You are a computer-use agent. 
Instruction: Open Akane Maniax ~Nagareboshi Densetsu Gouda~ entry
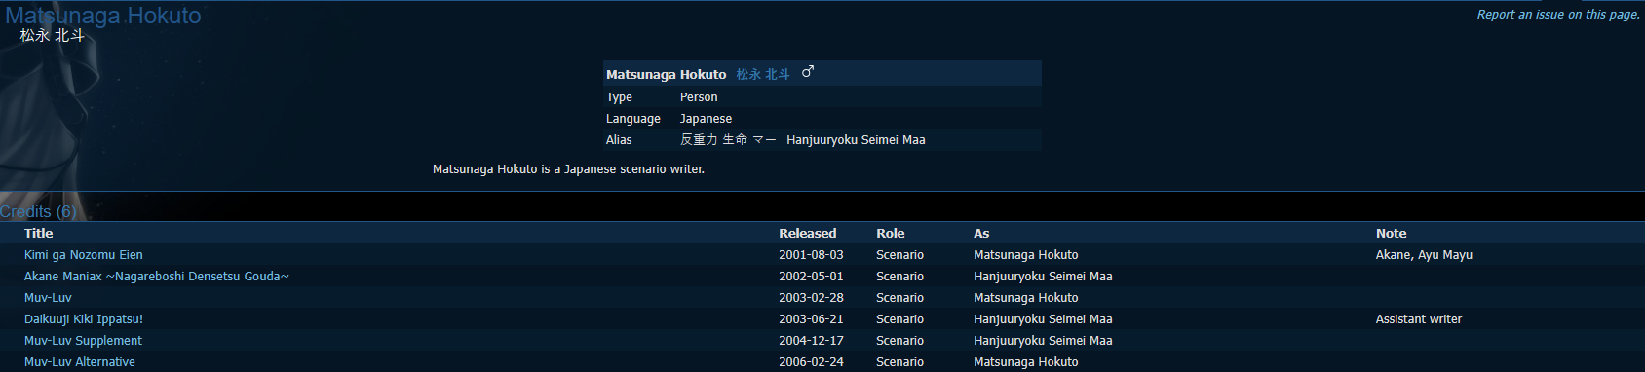(157, 277)
